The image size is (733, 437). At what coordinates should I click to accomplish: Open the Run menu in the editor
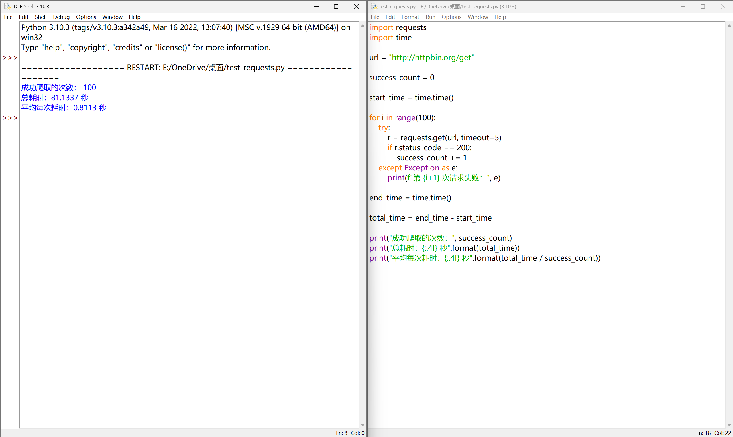pyautogui.click(x=430, y=17)
